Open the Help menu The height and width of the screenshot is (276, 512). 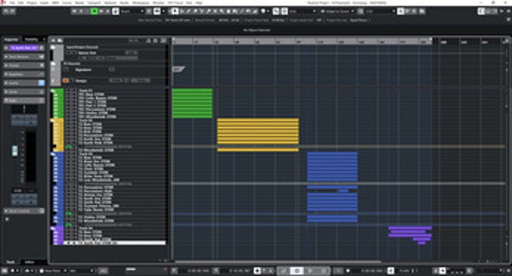point(198,3)
